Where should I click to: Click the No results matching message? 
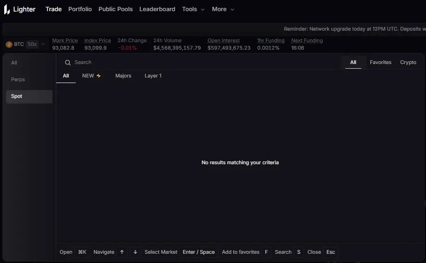pyautogui.click(x=240, y=162)
